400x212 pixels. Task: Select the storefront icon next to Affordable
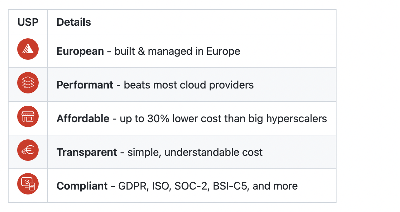(28, 117)
